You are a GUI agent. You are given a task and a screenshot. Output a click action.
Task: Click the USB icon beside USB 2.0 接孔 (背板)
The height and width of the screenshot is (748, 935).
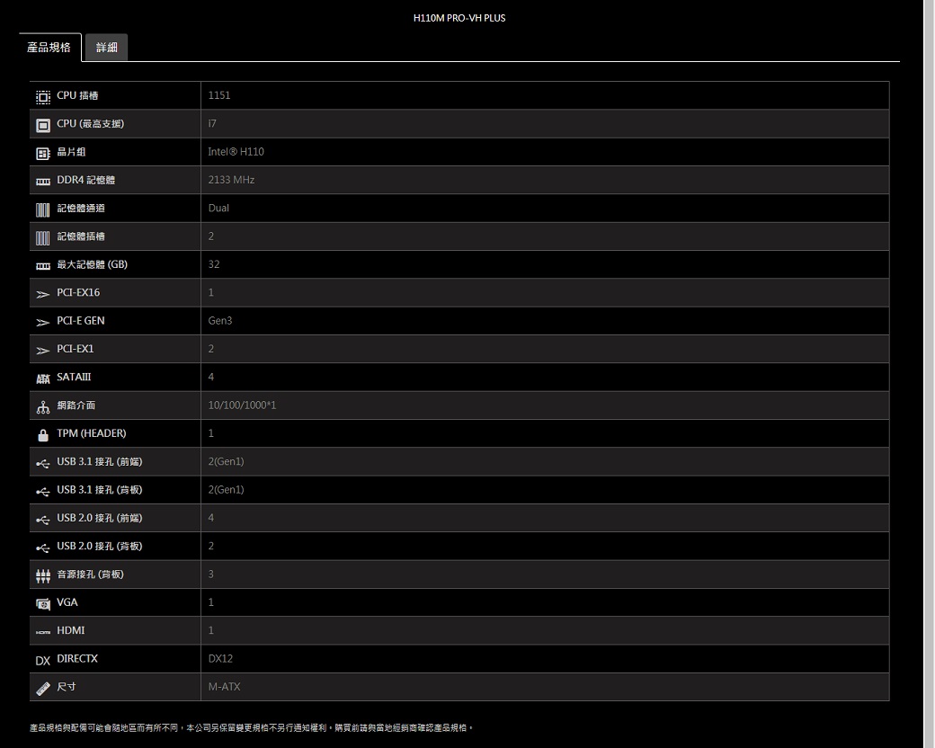43,547
